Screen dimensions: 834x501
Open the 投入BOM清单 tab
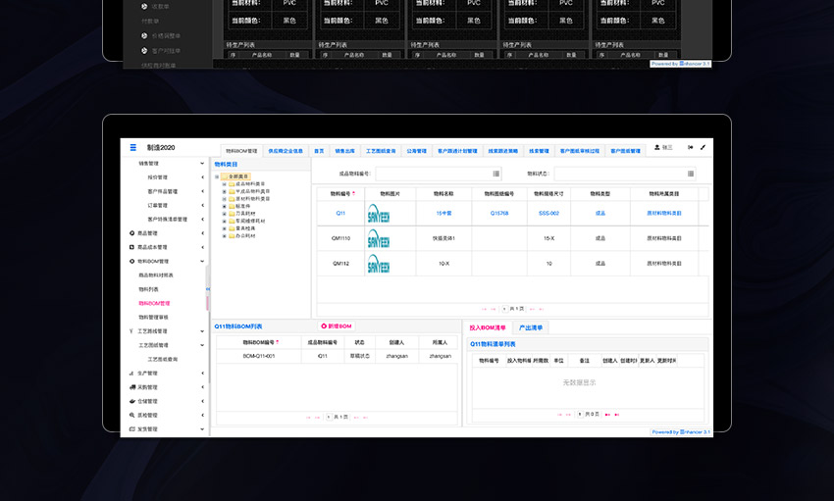[488, 327]
